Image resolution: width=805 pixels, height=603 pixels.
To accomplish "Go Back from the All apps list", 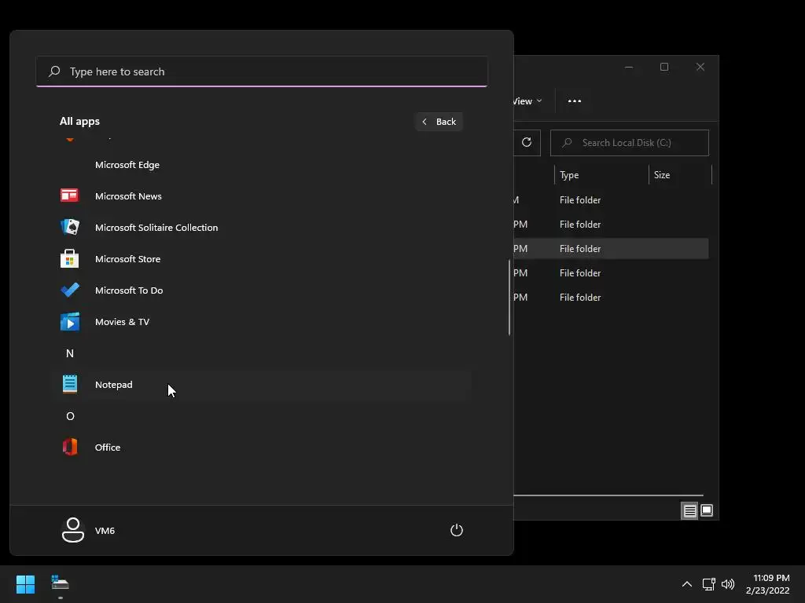I will 439,122.
